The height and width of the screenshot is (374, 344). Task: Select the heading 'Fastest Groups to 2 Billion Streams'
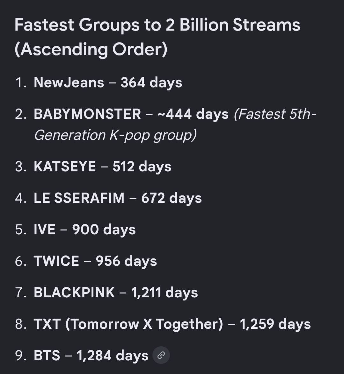[157, 25]
